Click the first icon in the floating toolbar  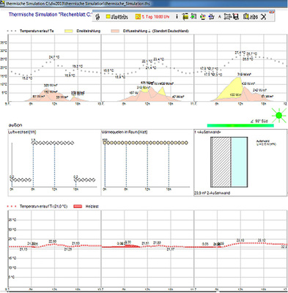tap(97, 17)
